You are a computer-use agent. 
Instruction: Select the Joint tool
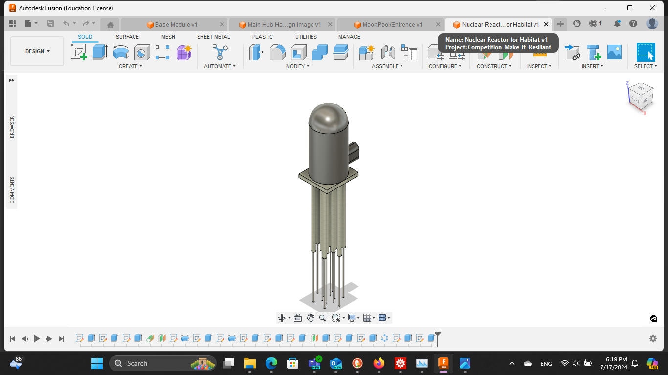click(x=388, y=52)
